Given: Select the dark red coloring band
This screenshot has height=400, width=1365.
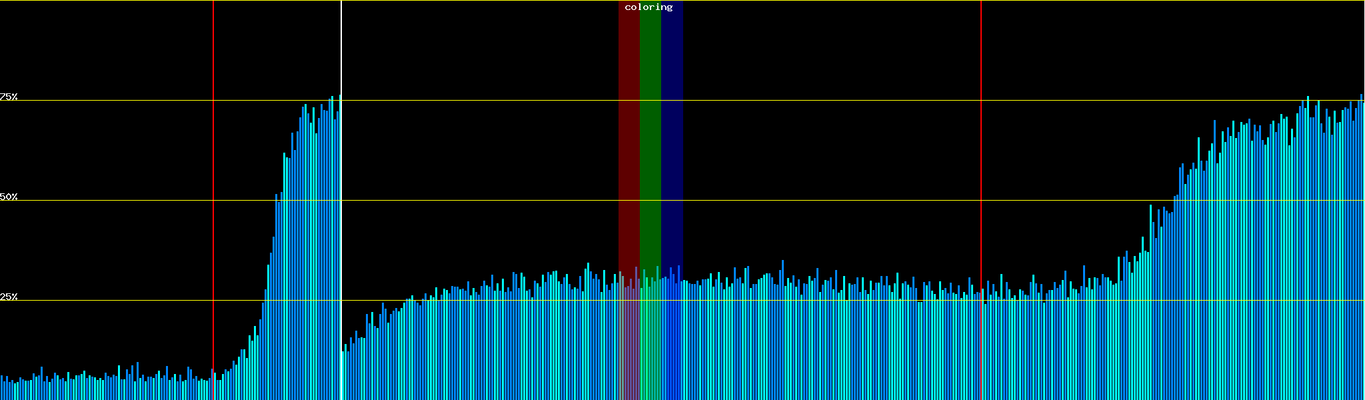Looking at the screenshot, I should [x=629, y=133].
